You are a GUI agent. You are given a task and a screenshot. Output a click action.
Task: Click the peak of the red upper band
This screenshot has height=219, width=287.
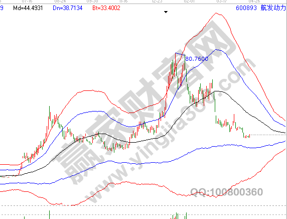pyautogui.click(x=216, y=13)
